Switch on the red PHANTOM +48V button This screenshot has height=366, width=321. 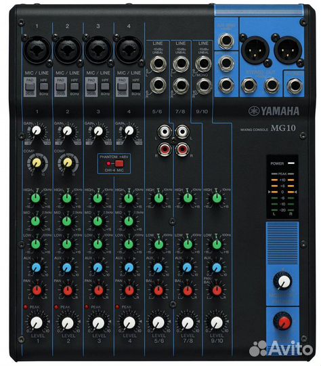(119, 163)
